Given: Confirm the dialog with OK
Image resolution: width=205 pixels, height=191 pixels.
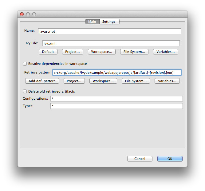Looking at the screenshot, I should tap(170, 159).
